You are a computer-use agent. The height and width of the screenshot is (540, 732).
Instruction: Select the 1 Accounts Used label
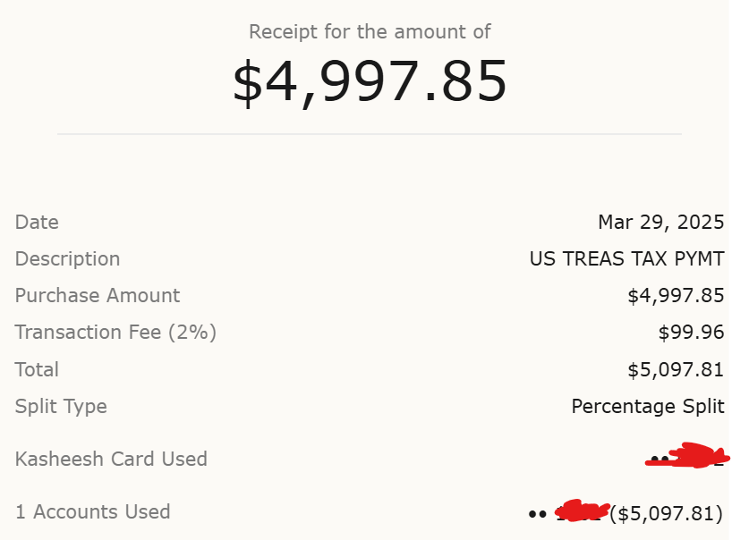click(93, 512)
